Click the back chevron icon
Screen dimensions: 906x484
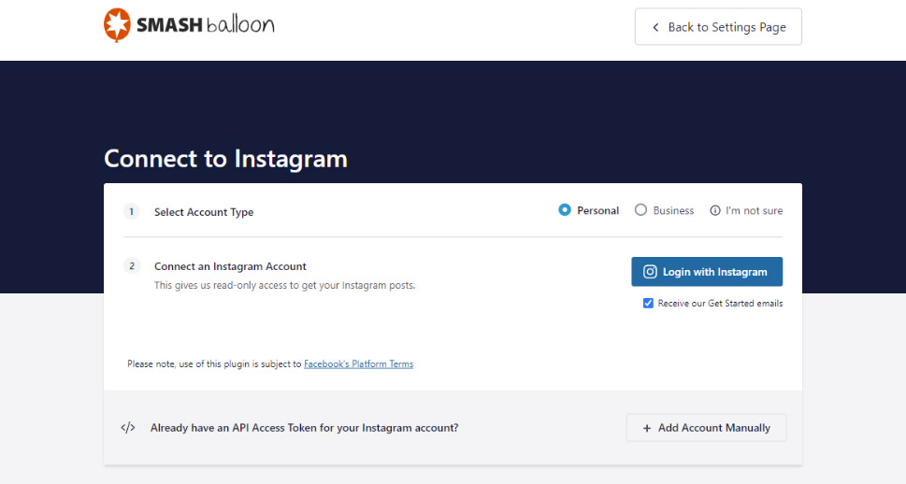click(x=655, y=27)
